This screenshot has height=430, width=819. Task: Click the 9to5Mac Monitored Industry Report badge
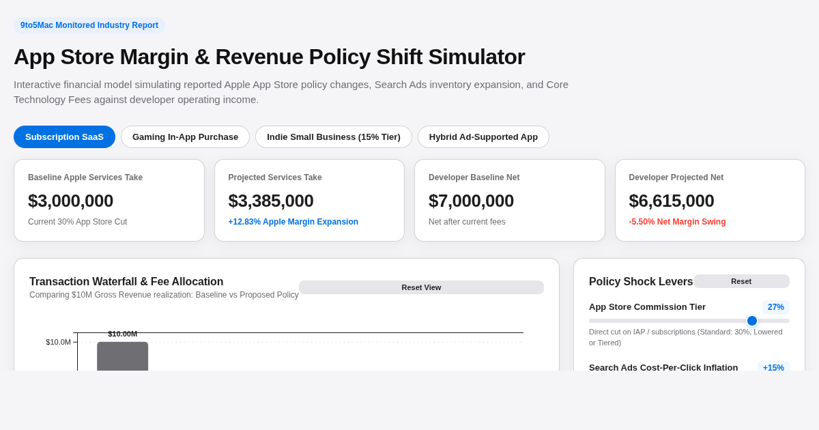pyautogui.click(x=89, y=25)
